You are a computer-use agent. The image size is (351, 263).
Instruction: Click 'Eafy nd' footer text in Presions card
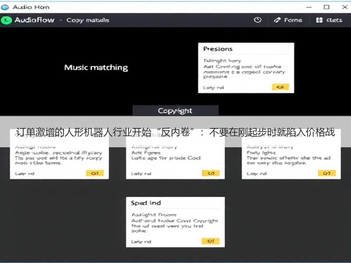point(213,87)
